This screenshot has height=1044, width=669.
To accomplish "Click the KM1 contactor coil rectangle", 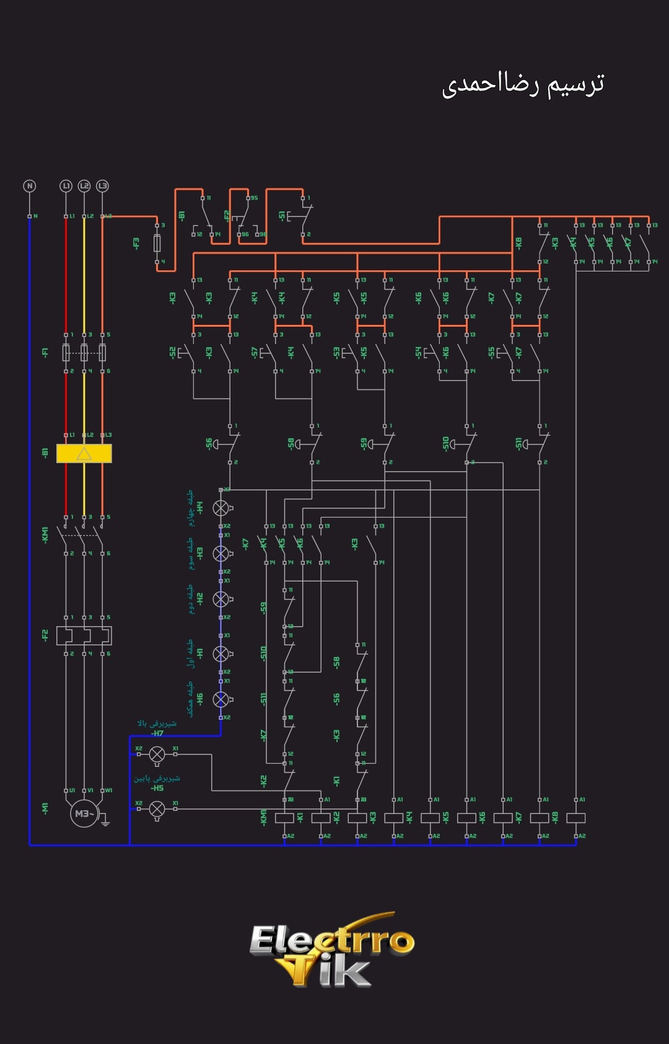I will [284, 818].
